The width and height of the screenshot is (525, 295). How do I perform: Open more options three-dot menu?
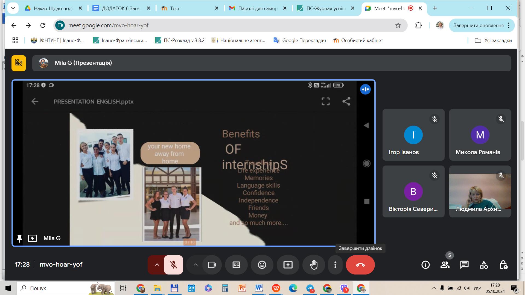[x=335, y=265]
